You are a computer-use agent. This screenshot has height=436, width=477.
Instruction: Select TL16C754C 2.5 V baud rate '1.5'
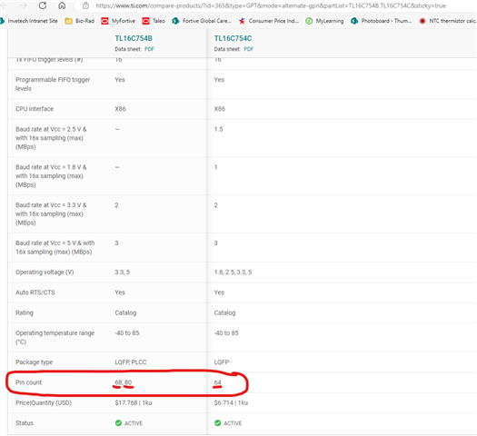click(218, 129)
